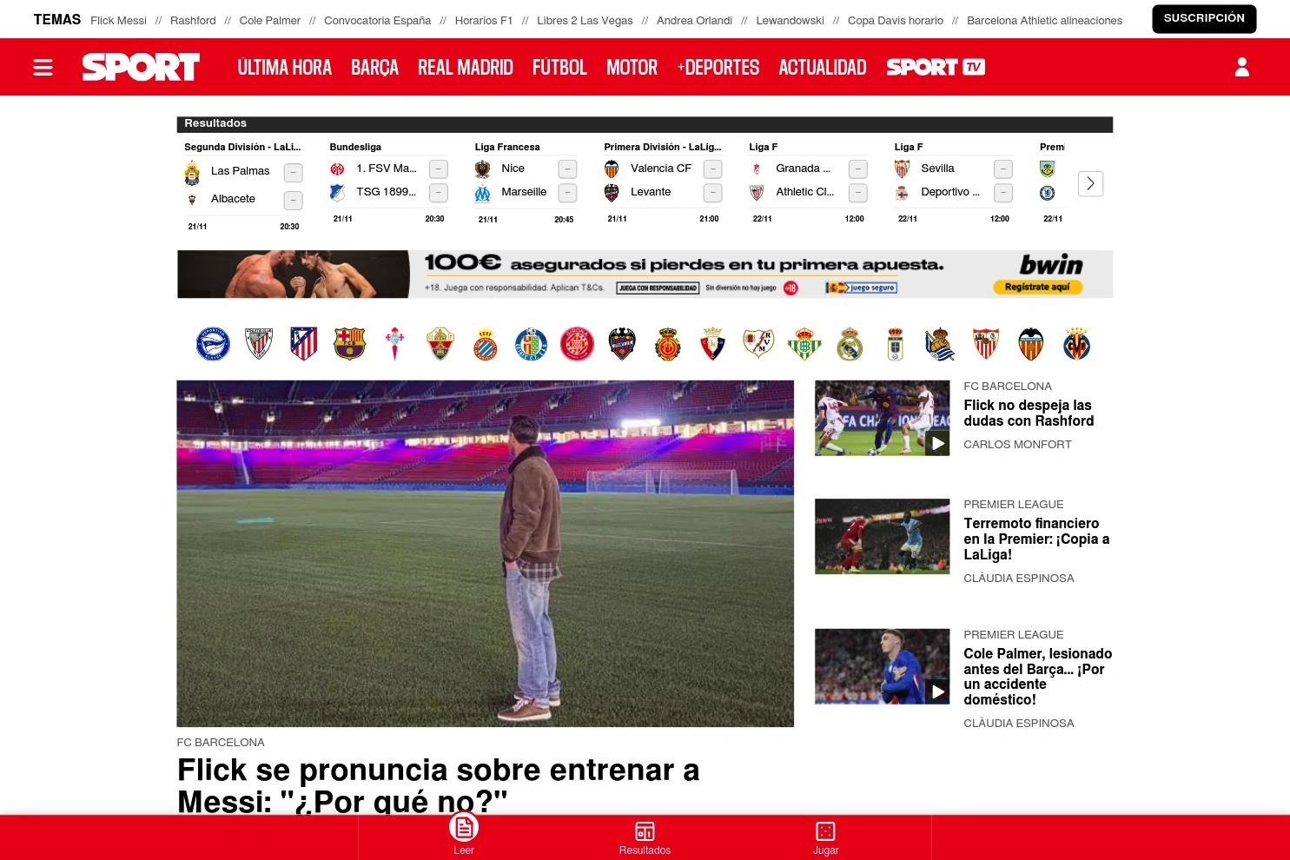
Task: Open the hamburger menu icon
Action: click(x=43, y=67)
